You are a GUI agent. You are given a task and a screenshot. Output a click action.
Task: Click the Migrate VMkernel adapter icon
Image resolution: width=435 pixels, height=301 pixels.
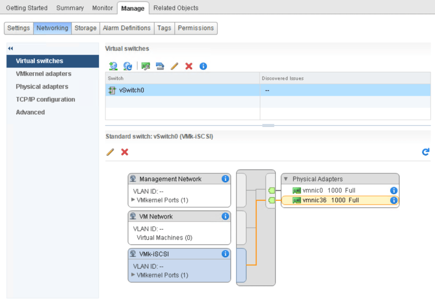click(160, 66)
